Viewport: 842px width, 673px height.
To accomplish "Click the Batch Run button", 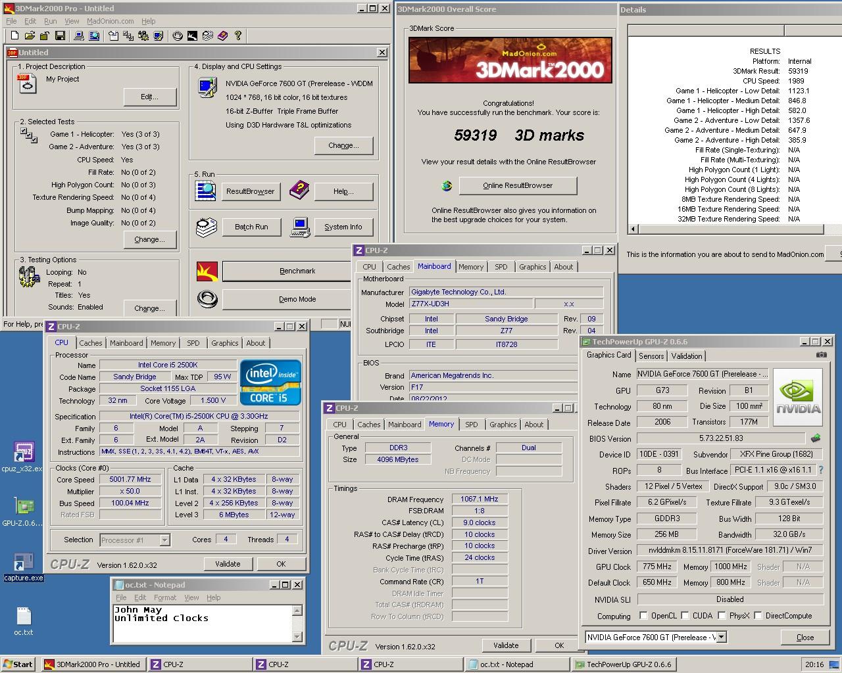I will (x=251, y=227).
